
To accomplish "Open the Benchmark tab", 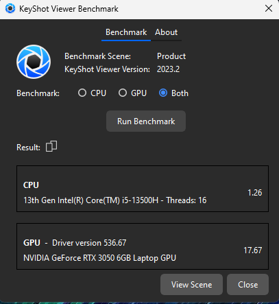I will click(126, 32).
